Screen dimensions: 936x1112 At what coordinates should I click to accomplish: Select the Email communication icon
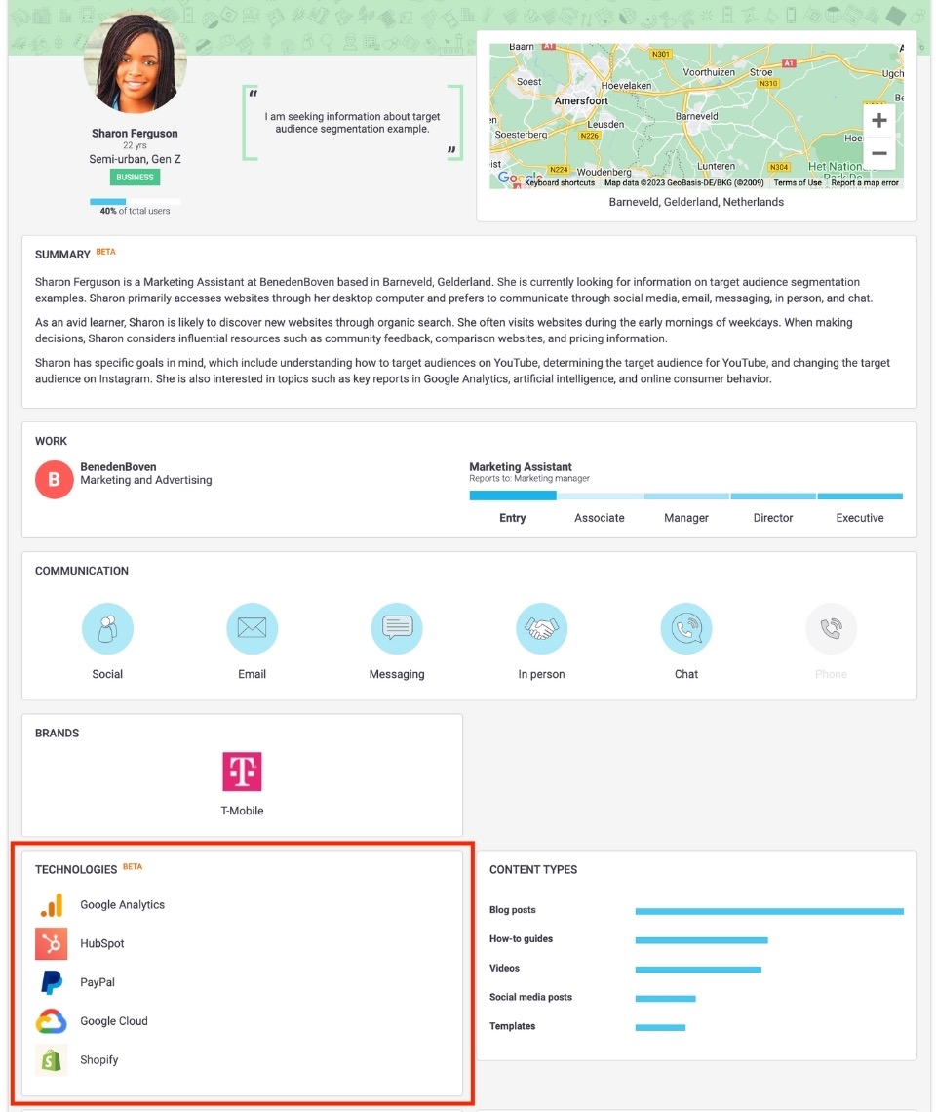point(252,627)
